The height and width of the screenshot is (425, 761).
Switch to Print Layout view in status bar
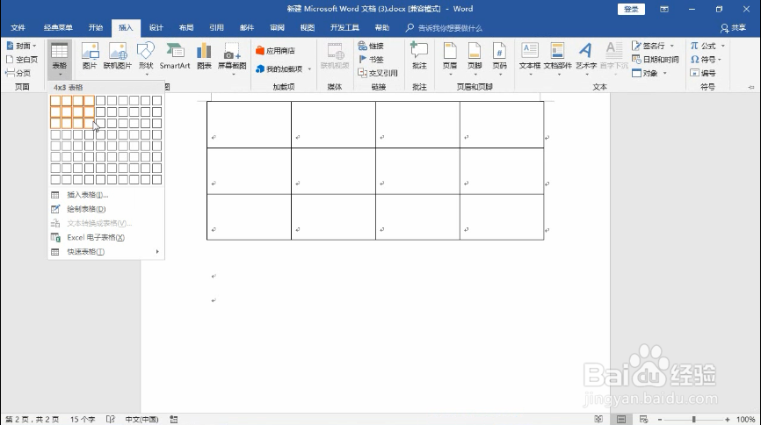[x=621, y=419]
